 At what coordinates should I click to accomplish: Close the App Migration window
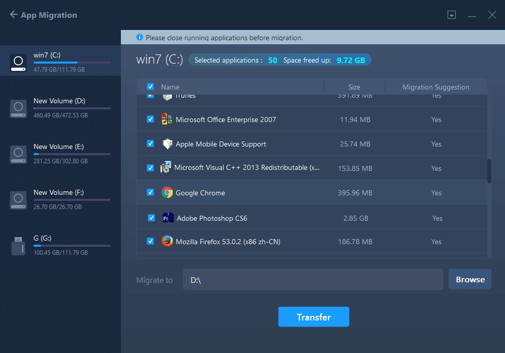pyautogui.click(x=492, y=15)
